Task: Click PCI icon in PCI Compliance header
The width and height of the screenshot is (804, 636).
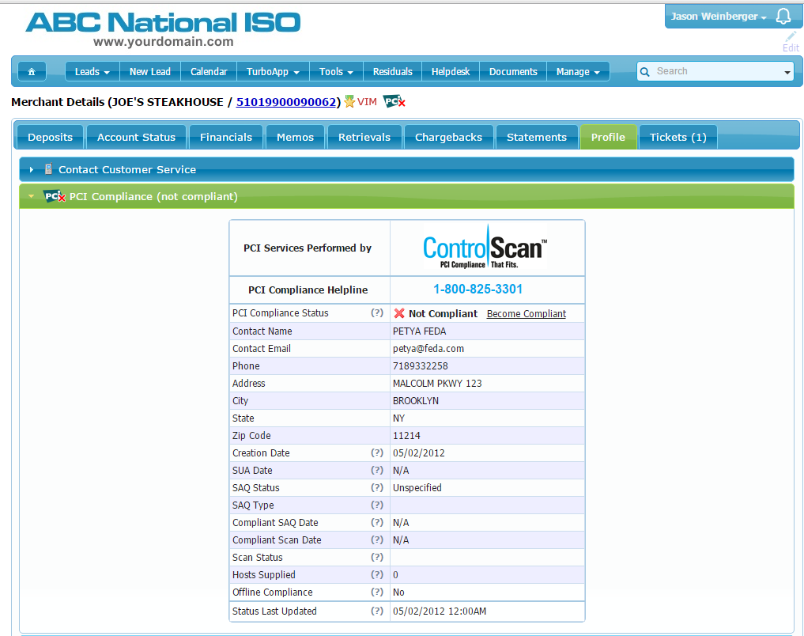Action: click(x=55, y=196)
